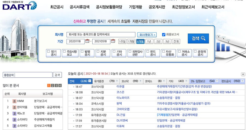Open the 공시정보활용마당 menu
Screen dimensions: 246x130
(109, 7)
